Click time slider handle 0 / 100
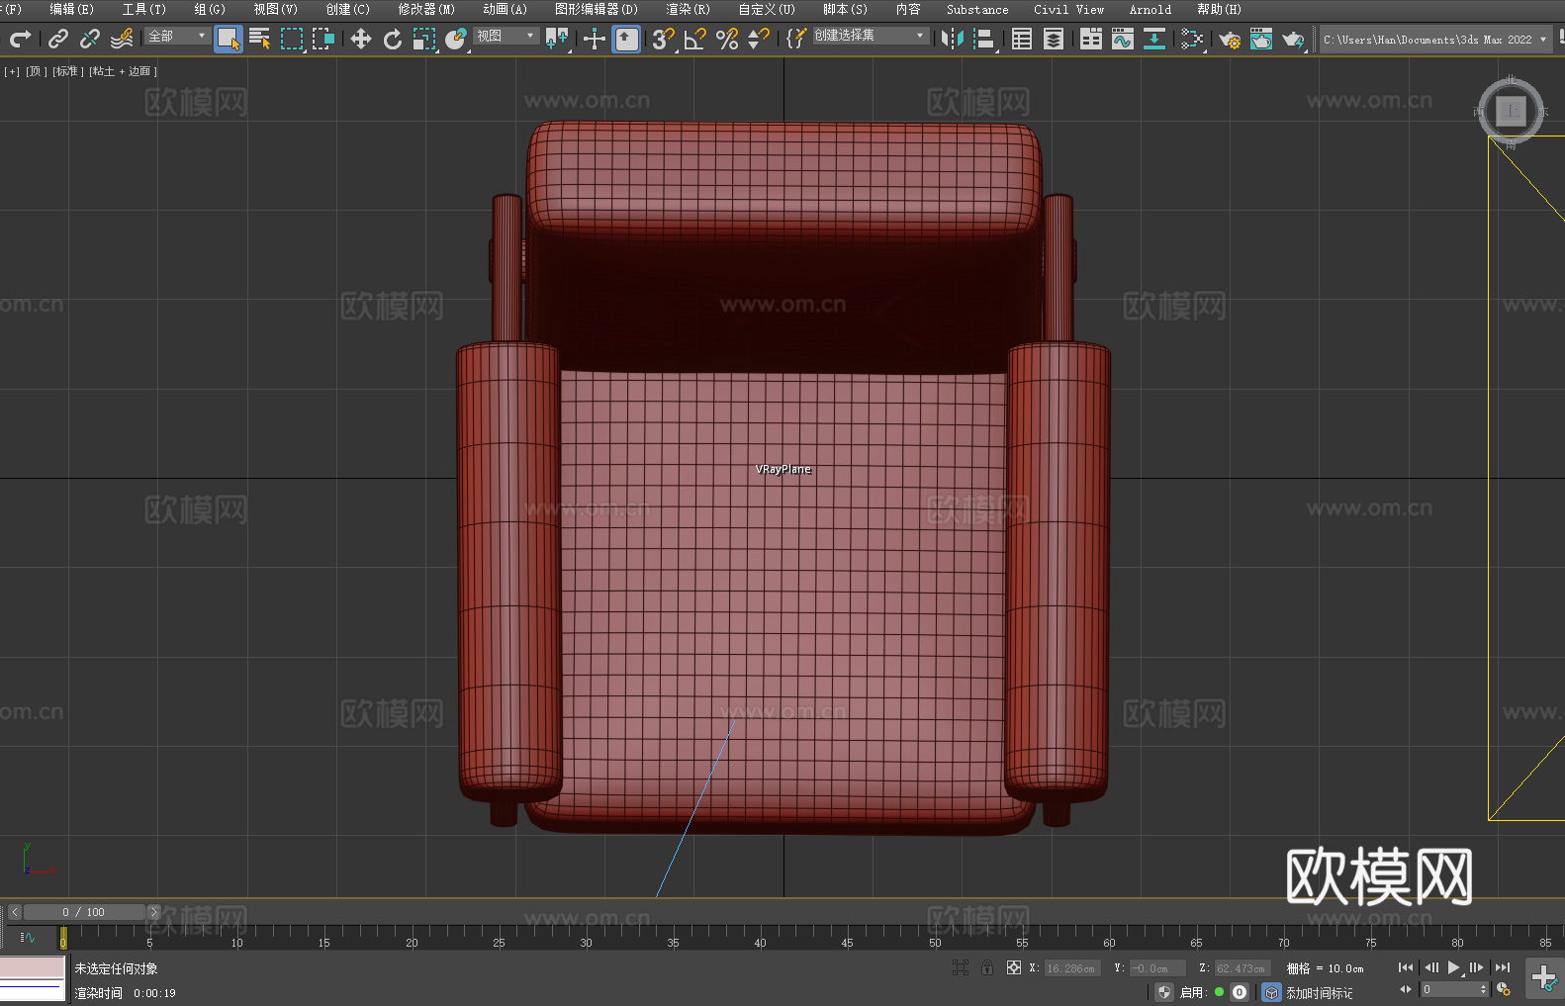 click(84, 912)
